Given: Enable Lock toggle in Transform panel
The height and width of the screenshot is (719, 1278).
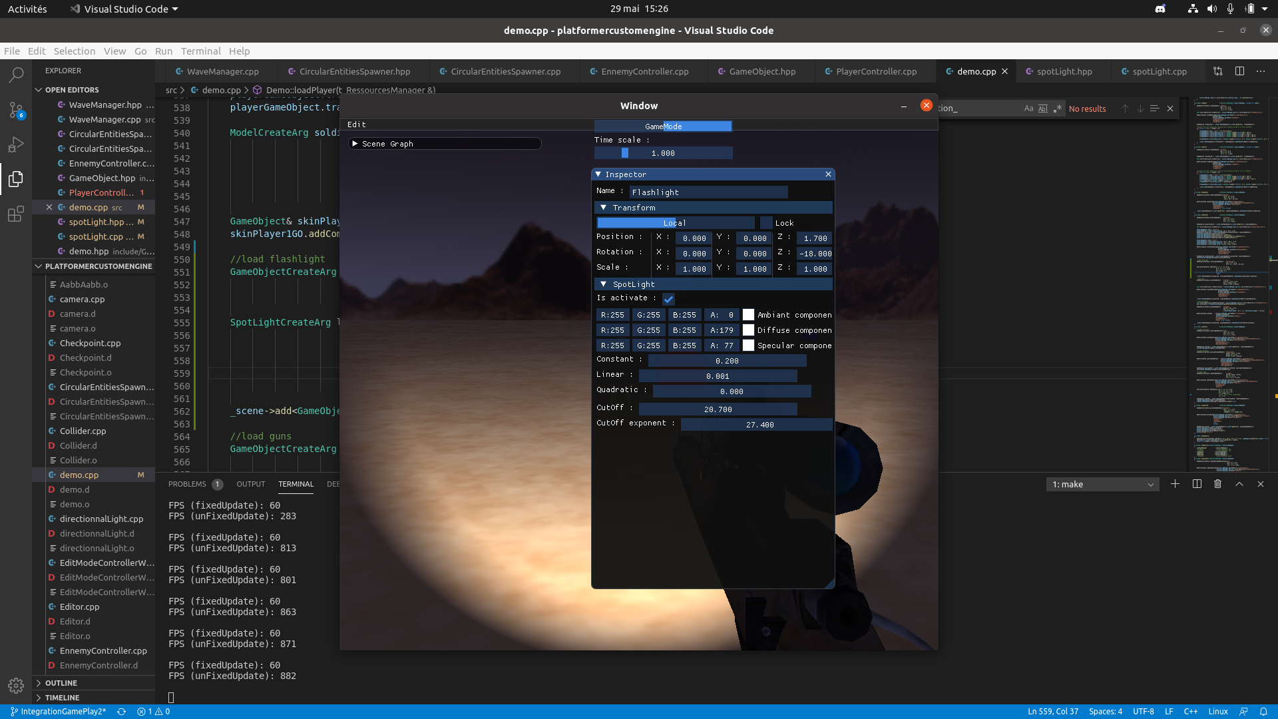Looking at the screenshot, I should click(763, 222).
